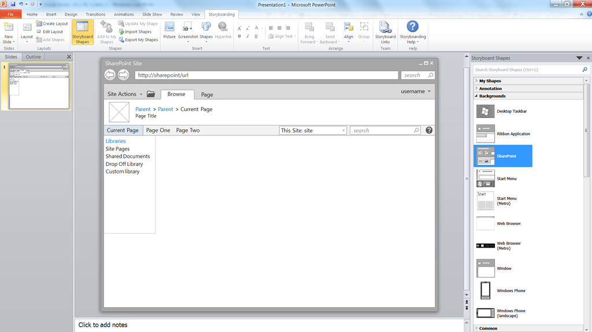Open the This Site: site dropdown
592x332 pixels.
click(313, 130)
